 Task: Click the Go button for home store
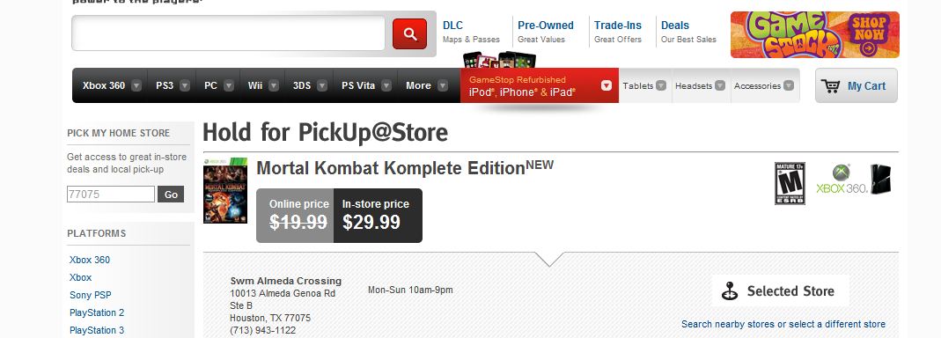(171, 194)
